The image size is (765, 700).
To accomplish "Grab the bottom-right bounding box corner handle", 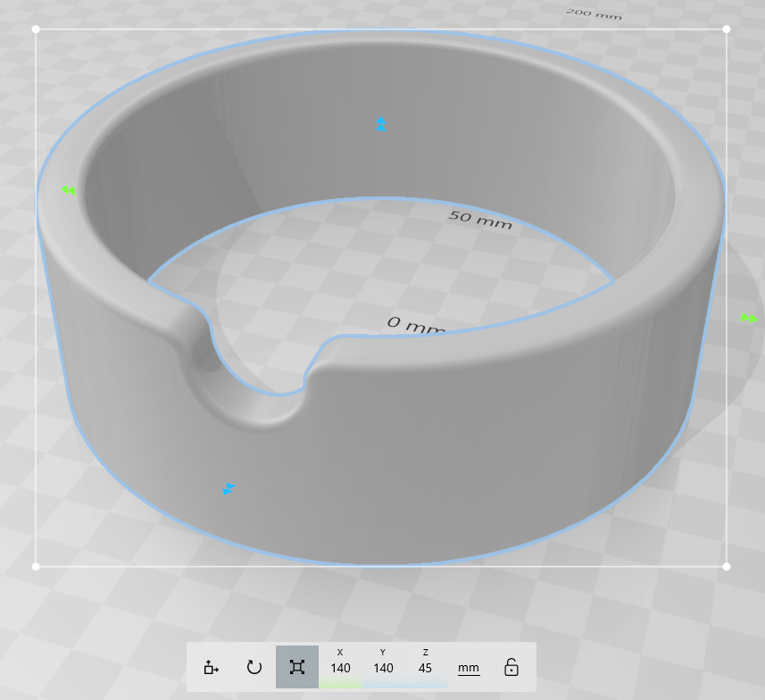I will pyautogui.click(x=727, y=566).
